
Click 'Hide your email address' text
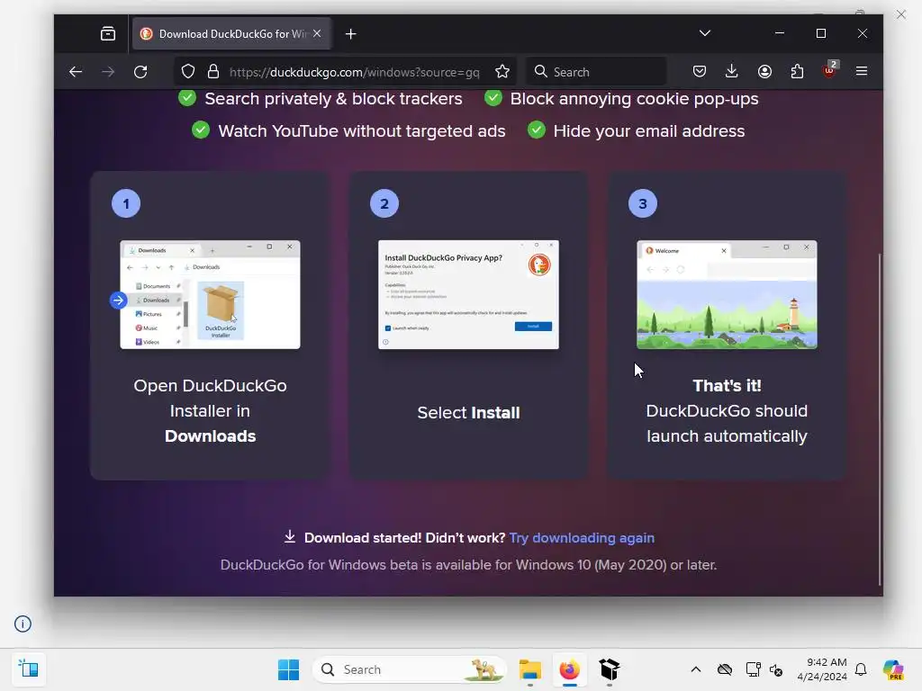(x=648, y=130)
